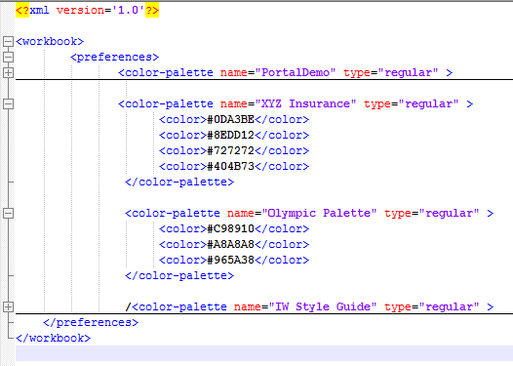
Task: Expand the PortalDemo color-palette fold marker
Action: [8, 72]
